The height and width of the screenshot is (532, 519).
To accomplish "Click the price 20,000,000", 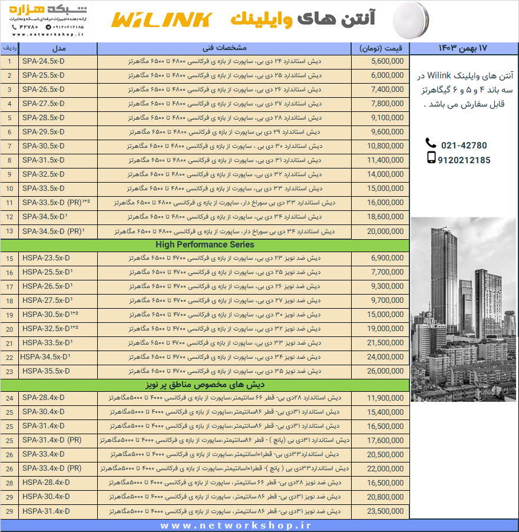I will coord(385,232).
